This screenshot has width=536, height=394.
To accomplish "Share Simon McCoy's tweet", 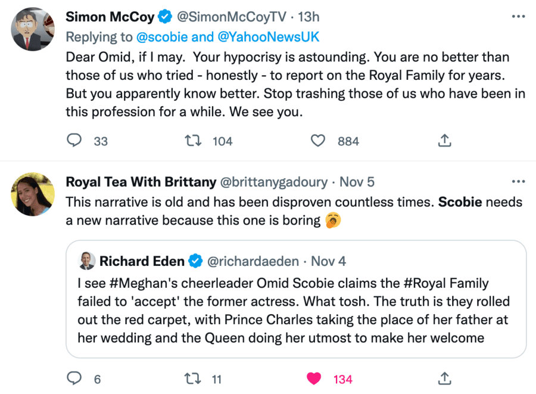I will 444,141.
